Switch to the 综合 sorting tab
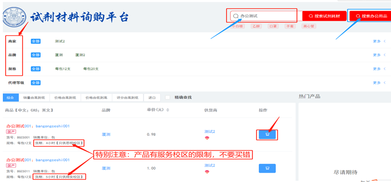The height and width of the screenshot is (185, 391). click(10, 98)
